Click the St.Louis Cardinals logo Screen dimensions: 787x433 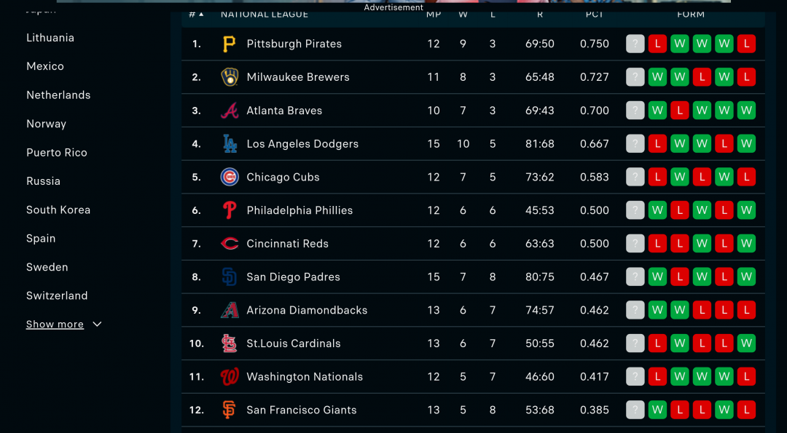(x=230, y=343)
